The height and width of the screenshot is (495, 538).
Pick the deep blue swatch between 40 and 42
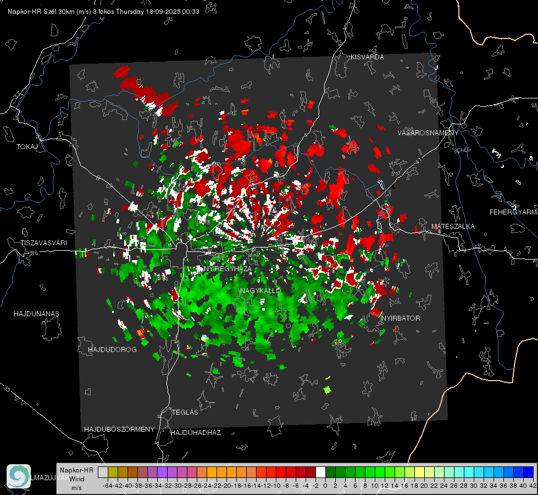point(529,472)
